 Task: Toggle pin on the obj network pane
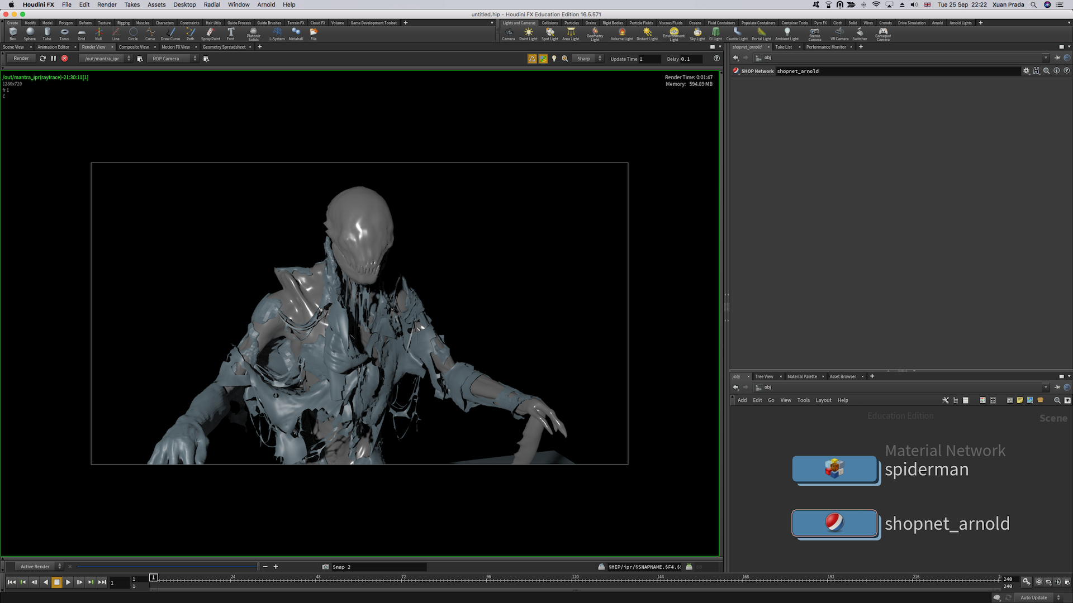point(1057,387)
